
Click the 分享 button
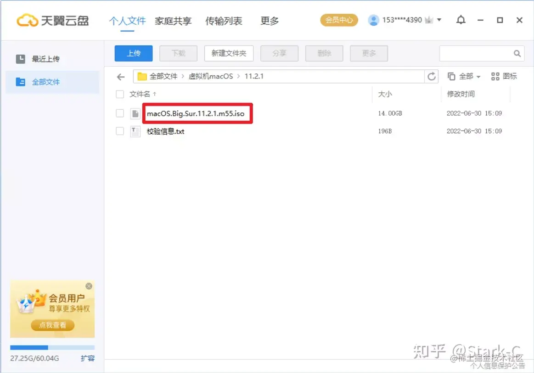[x=279, y=53]
